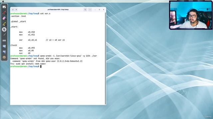The width and height of the screenshot is (213, 119).
Task: Click the orange round icon at toolbar bottom
Action: point(4,57)
